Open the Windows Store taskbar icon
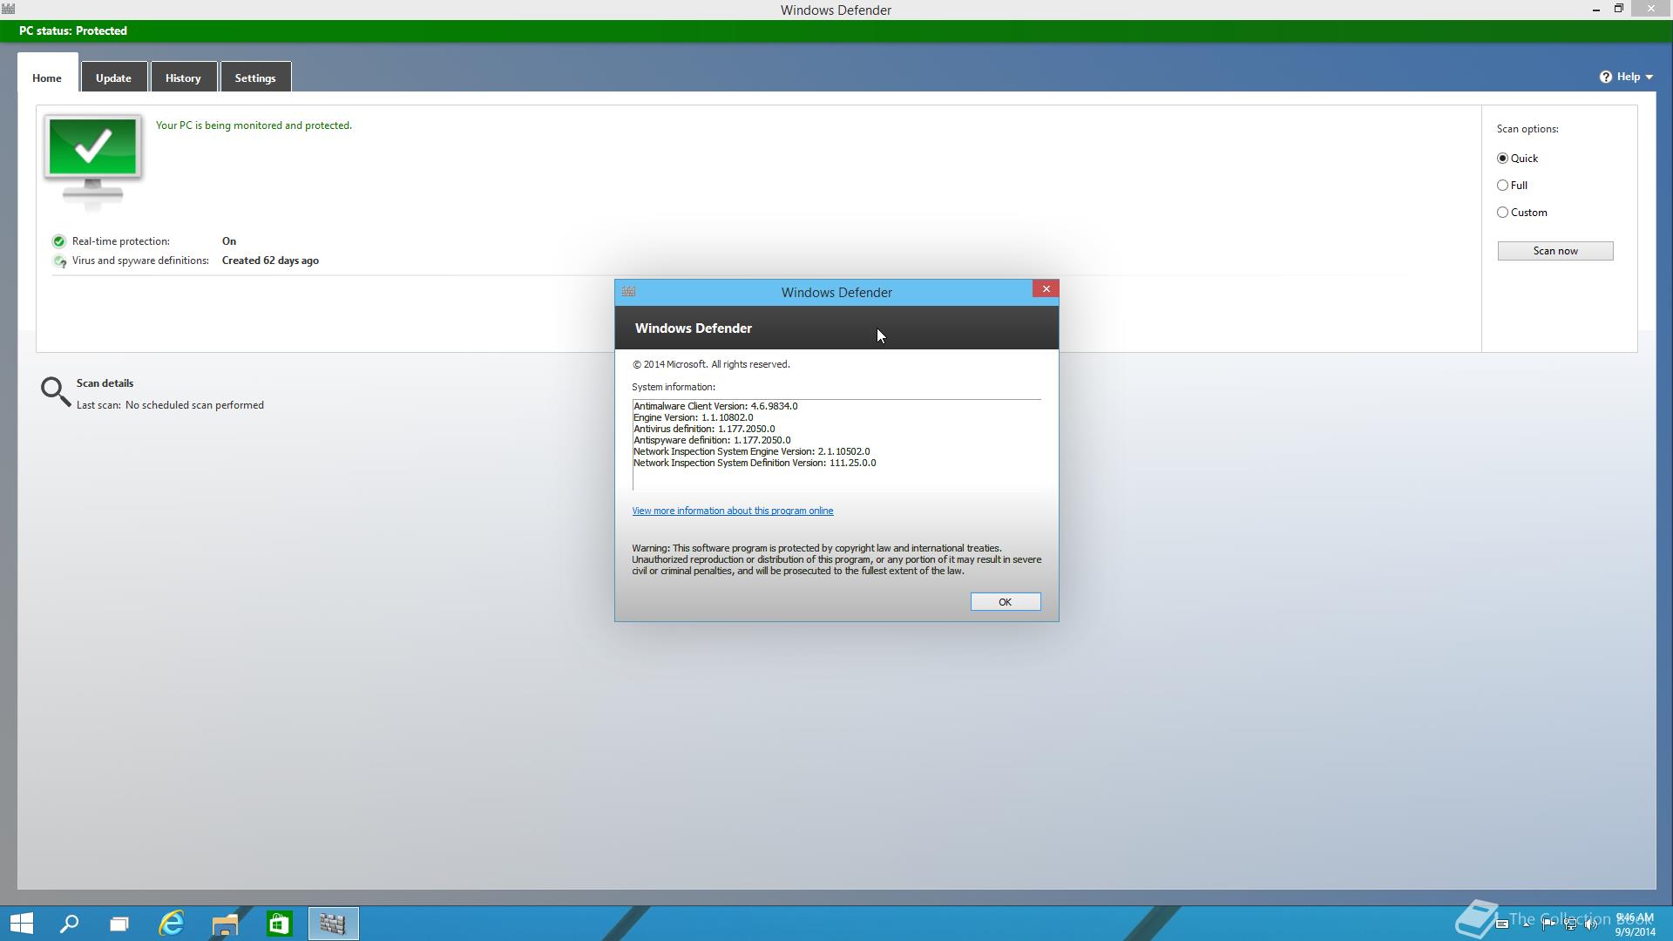This screenshot has height=941, width=1673. [x=279, y=924]
